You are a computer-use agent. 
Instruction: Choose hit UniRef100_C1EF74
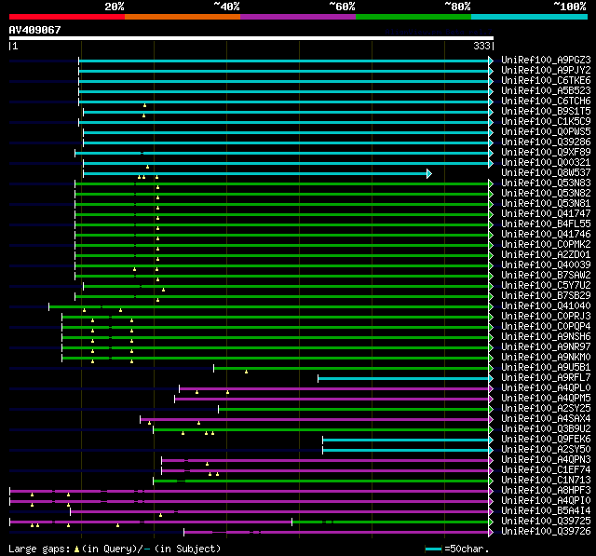coord(546,470)
